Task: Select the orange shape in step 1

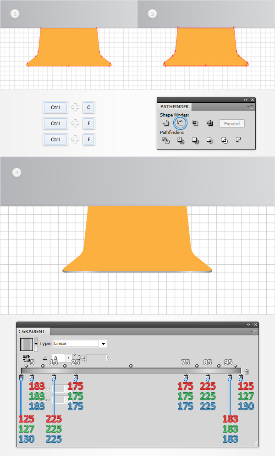Action: coord(69,47)
